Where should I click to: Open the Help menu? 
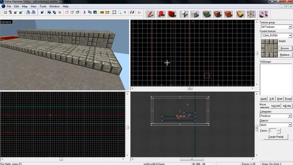point(65,6)
